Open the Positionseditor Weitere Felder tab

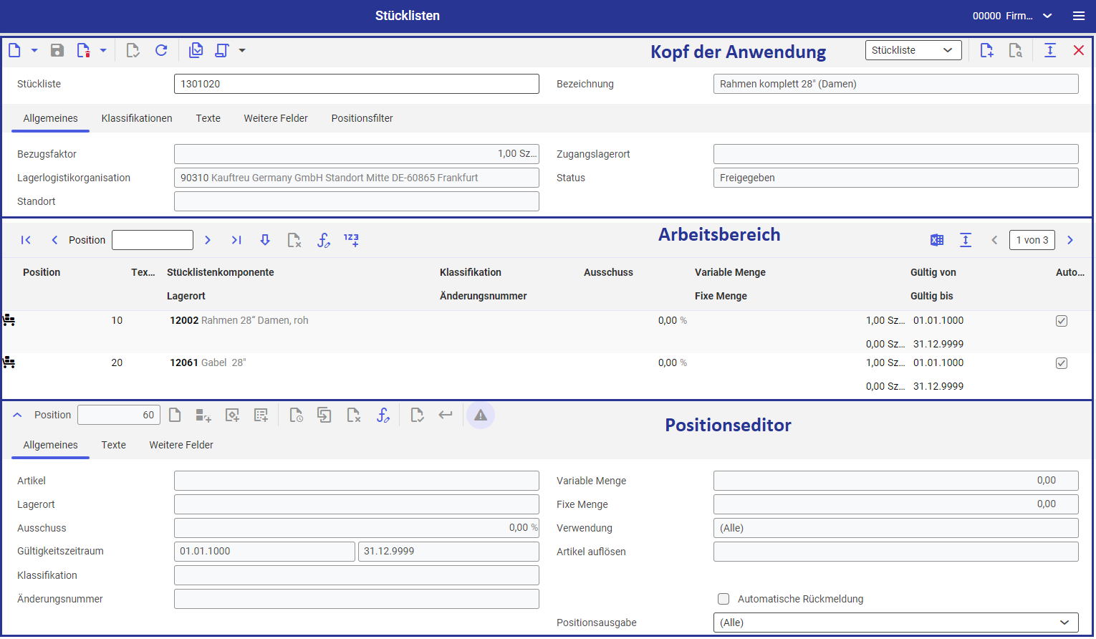181,445
